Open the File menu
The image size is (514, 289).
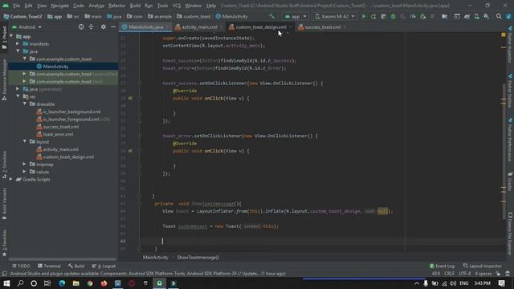point(16,6)
